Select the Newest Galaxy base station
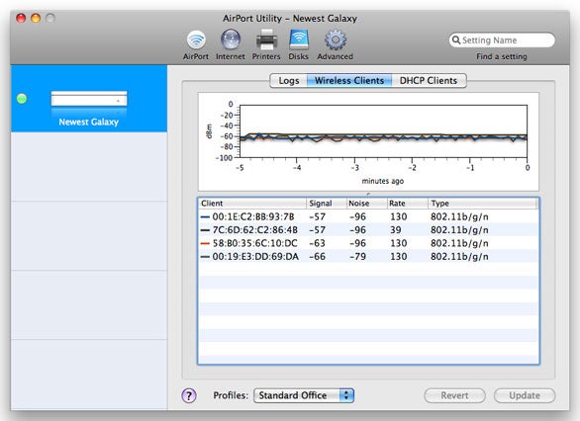 click(89, 99)
